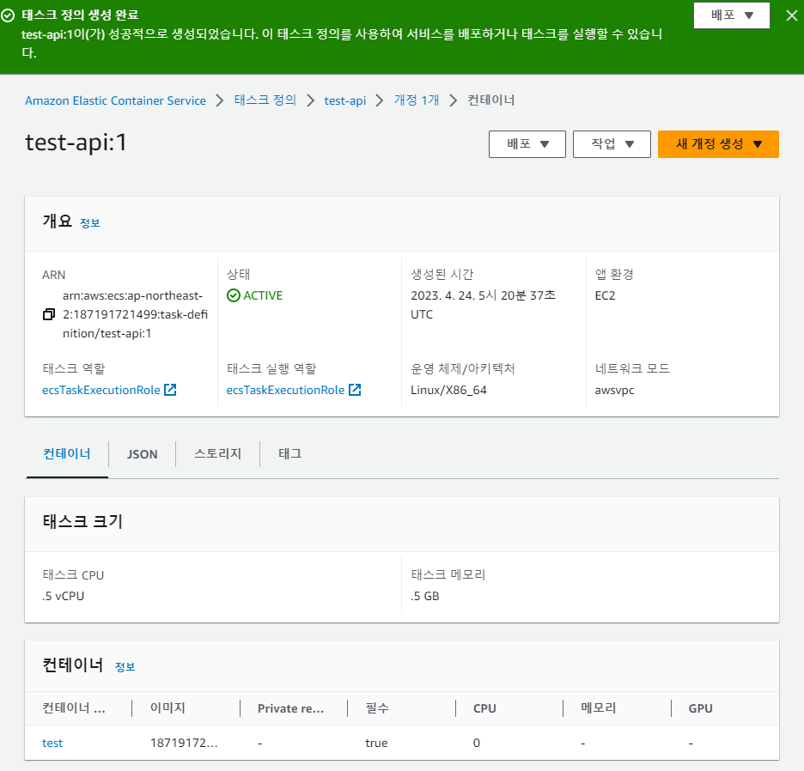Click the ACTIVE status check icon

[x=234, y=295]
